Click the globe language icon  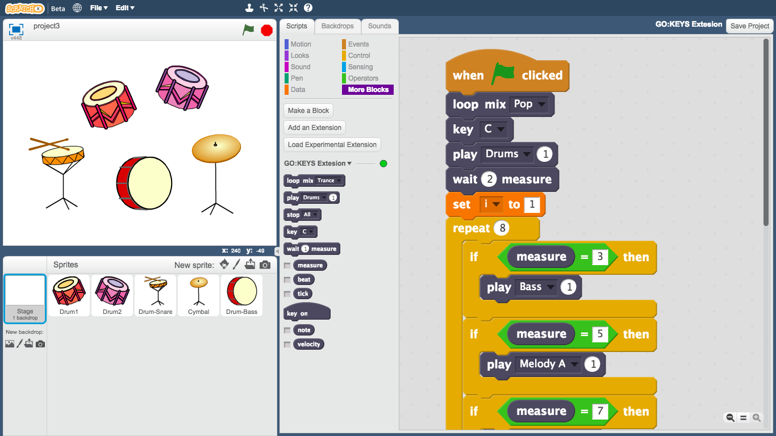tap(77, 8)
